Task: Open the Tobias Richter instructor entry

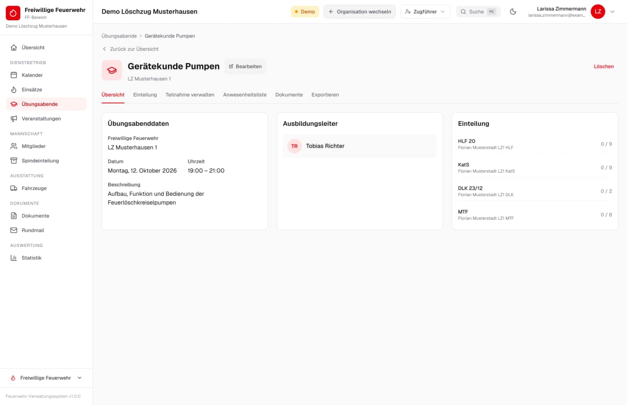Action: coord(360,146)
